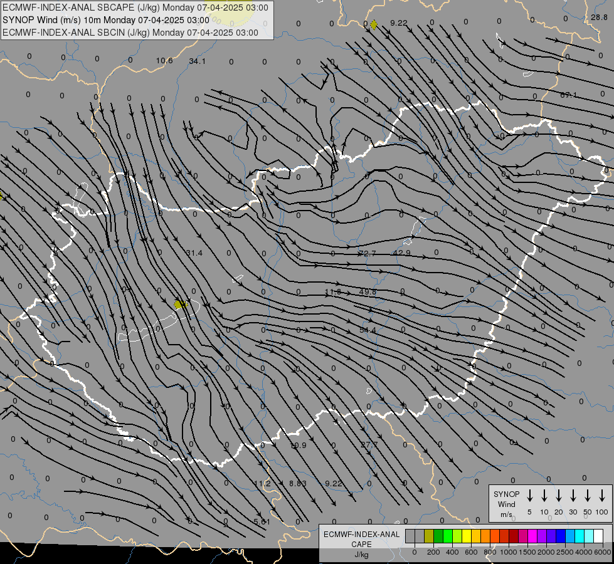Select the white CAPE legend swatch
The width and height of the screenshot is (614, 564).
(x=598, y=536)
